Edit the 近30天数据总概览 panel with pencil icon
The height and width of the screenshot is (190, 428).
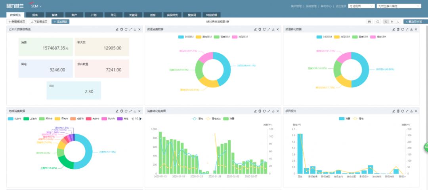pyautogui.click(x=117, y=29)
